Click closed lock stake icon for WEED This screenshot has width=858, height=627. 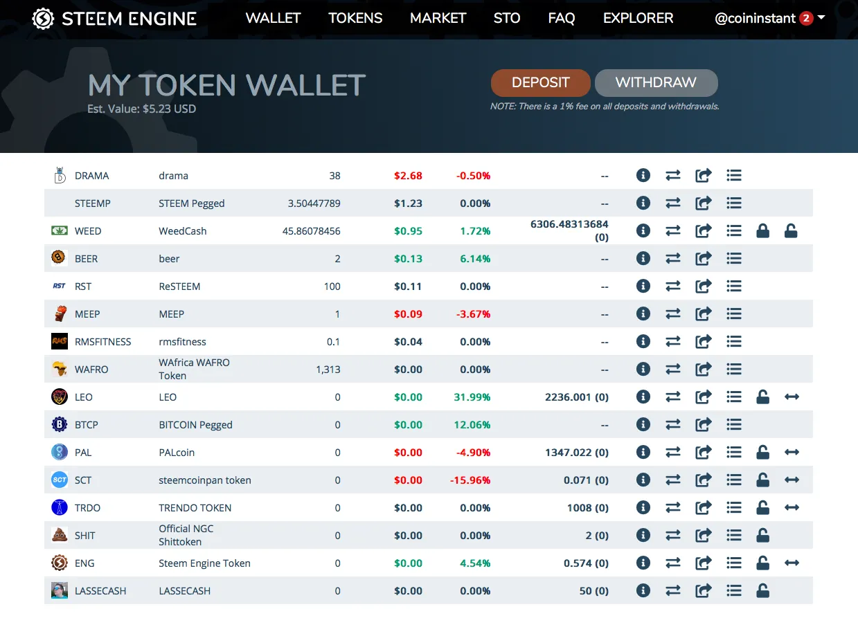coord(762,231)
